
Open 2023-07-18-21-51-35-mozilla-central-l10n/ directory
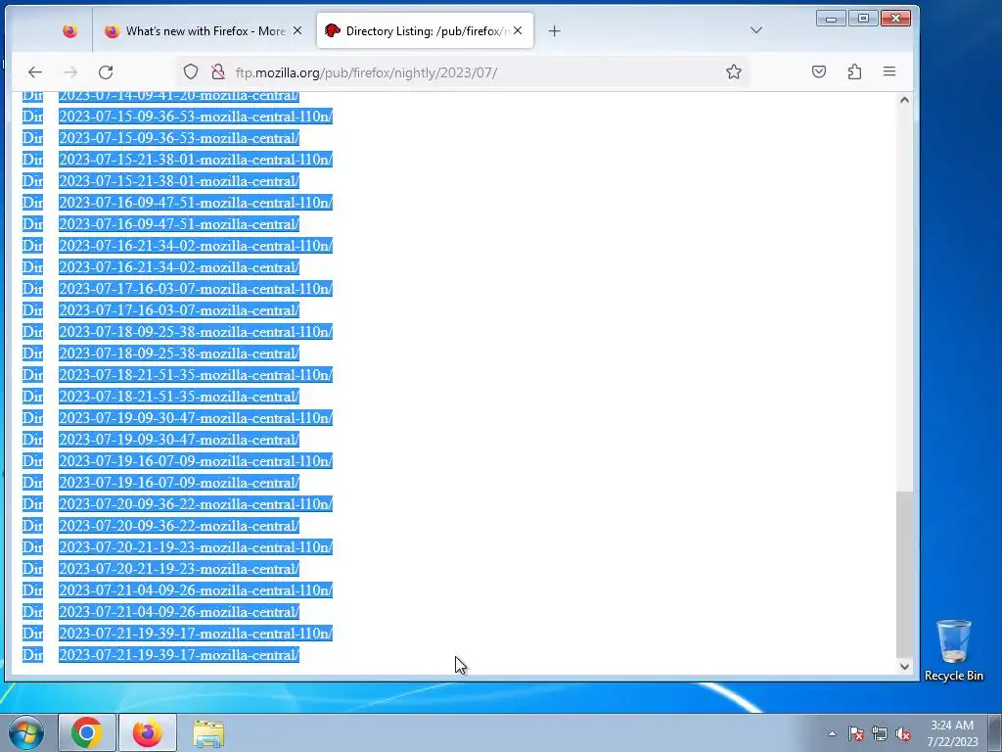point(196,375)
